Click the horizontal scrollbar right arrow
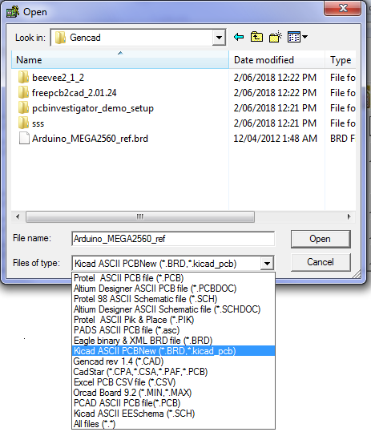Image resolution: width=371 pixels, height=432 pixels. (349, 217)
